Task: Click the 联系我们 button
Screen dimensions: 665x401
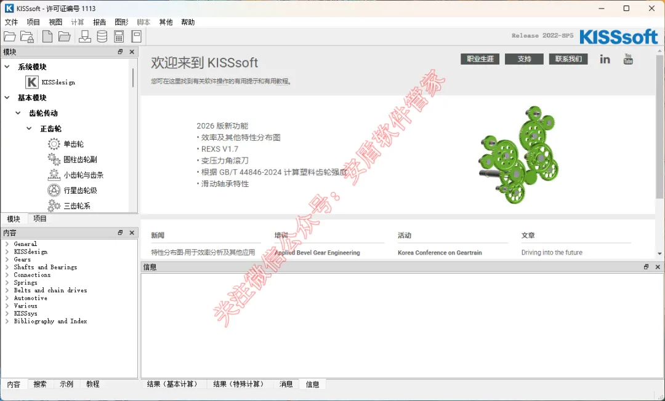Action: (568, 59)
